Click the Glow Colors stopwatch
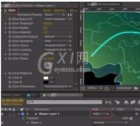Image resolution: width=140 pixels, height=126 pixels. (x=10, y=46)
